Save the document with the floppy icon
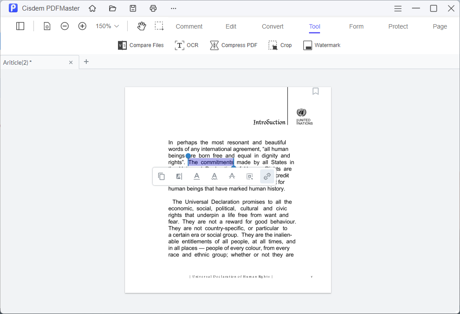This screenshot has height=314, width=460. [133, 8]
